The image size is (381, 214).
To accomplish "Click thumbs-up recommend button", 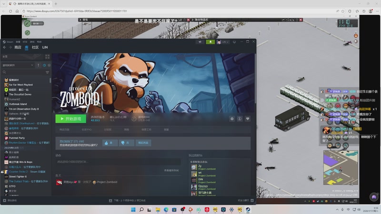I will 110,143.
